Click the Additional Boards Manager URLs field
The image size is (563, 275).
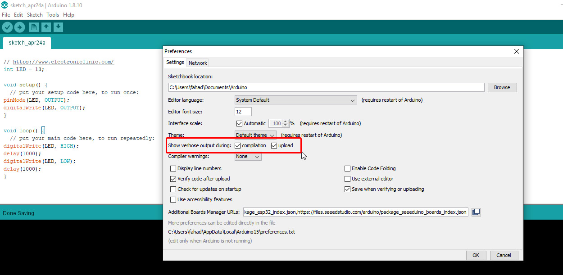click(355, 212)
